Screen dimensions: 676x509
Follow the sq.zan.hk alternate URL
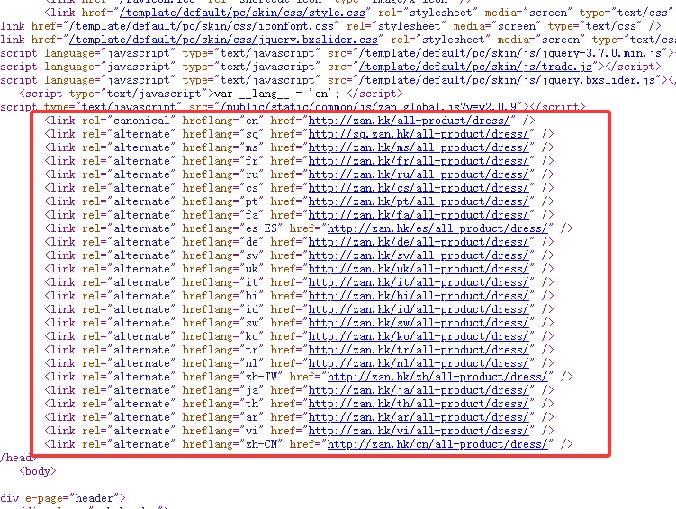pos(419,134)
